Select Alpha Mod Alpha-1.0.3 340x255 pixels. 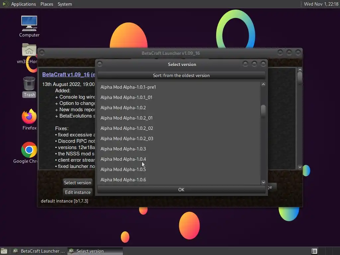[179, 149]
